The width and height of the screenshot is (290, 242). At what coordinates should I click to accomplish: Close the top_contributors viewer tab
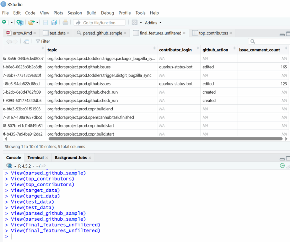pos(231,33)
